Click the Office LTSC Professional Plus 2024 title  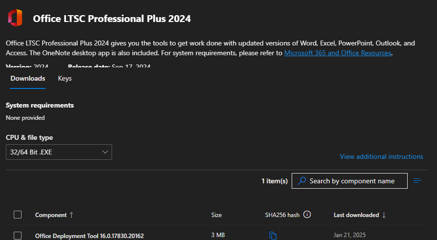(112, 19)
